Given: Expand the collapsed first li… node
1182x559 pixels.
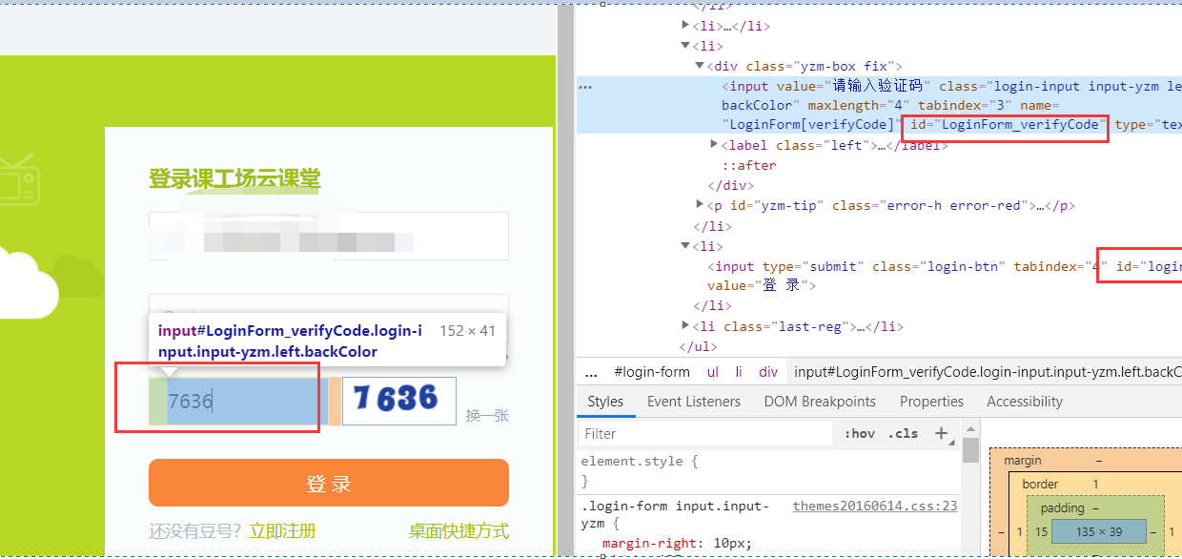Looking at the screenshot, I should click(685, 26).
